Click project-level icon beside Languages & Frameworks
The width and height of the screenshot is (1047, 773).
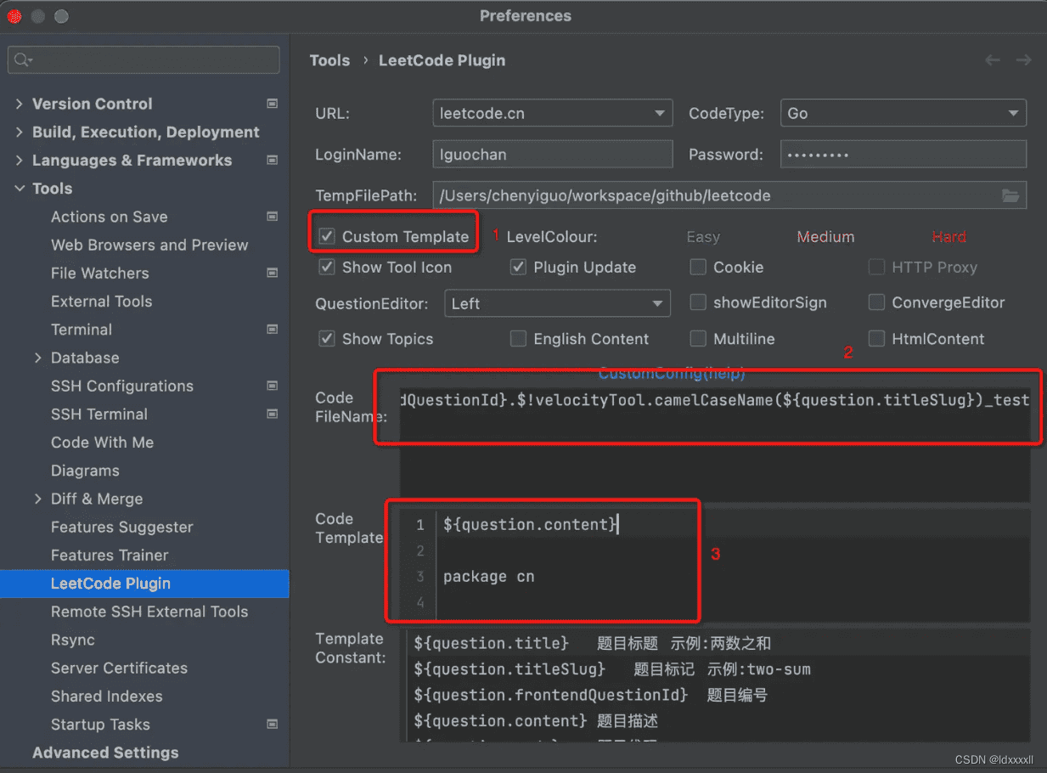tap(273, 160)
